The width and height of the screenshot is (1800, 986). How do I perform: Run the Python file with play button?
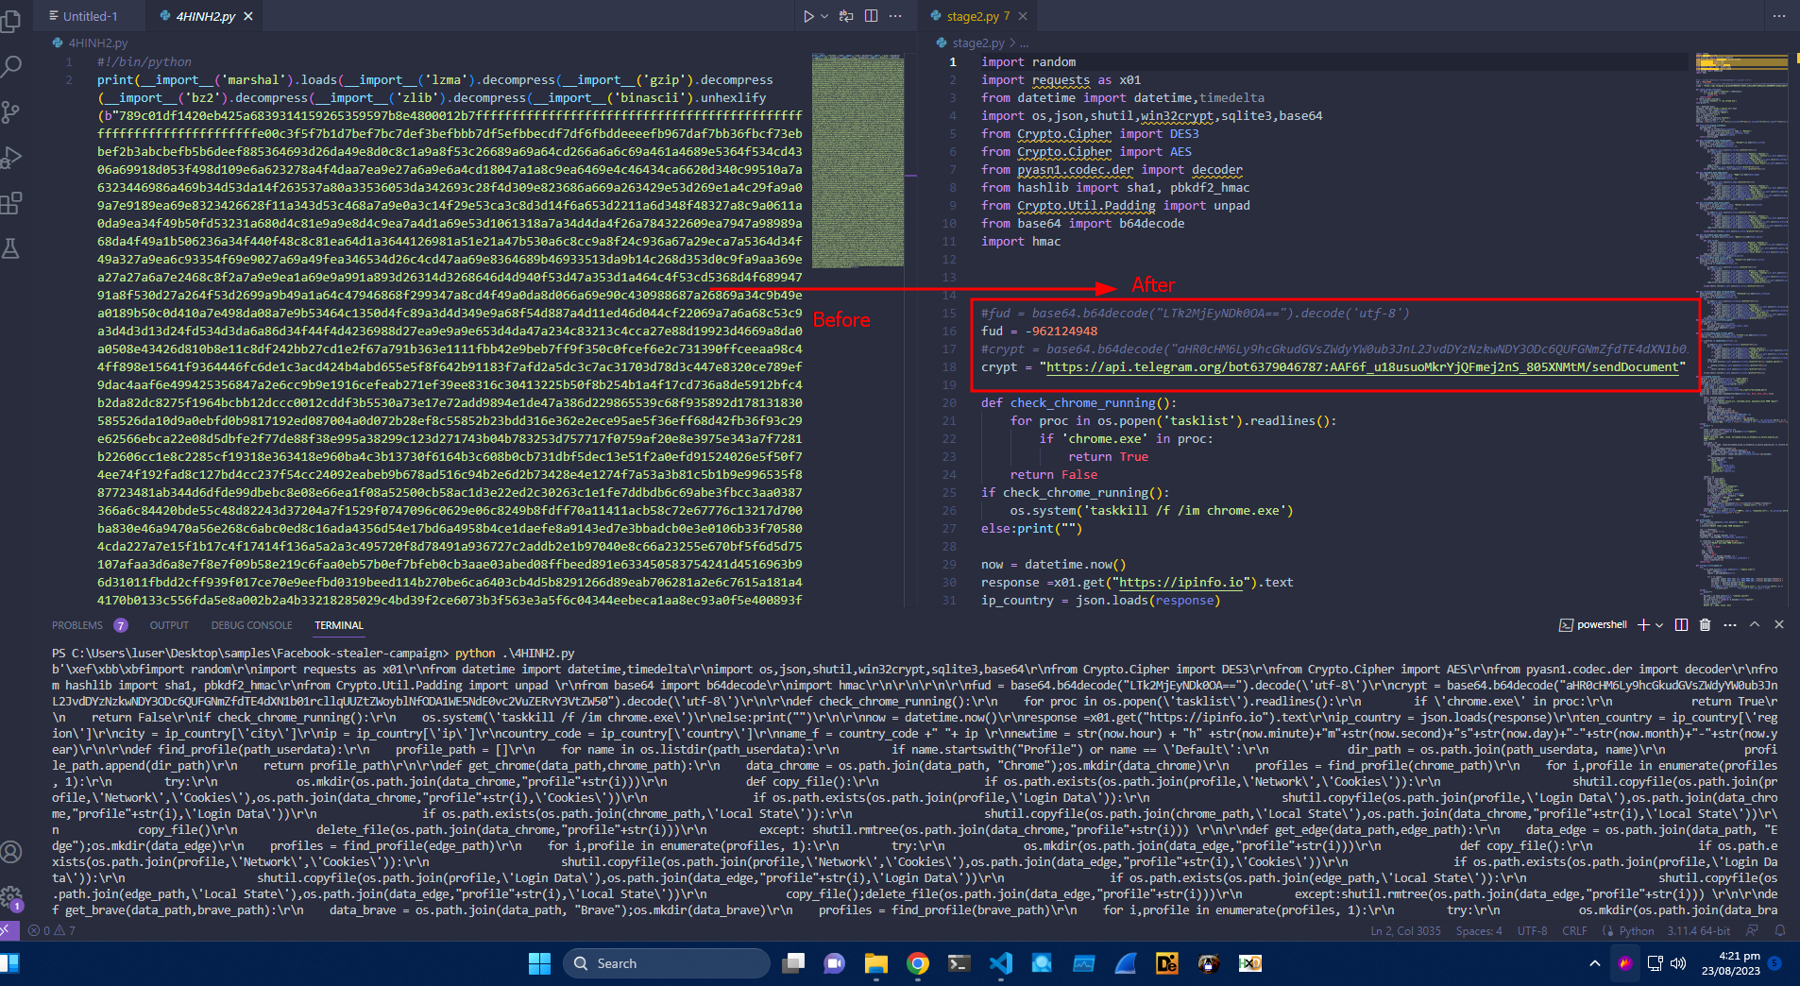click(x=808, y=16)
